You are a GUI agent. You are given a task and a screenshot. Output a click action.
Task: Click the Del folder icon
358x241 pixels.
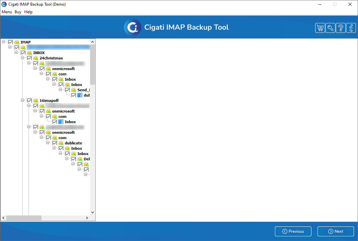pos(80,159)
